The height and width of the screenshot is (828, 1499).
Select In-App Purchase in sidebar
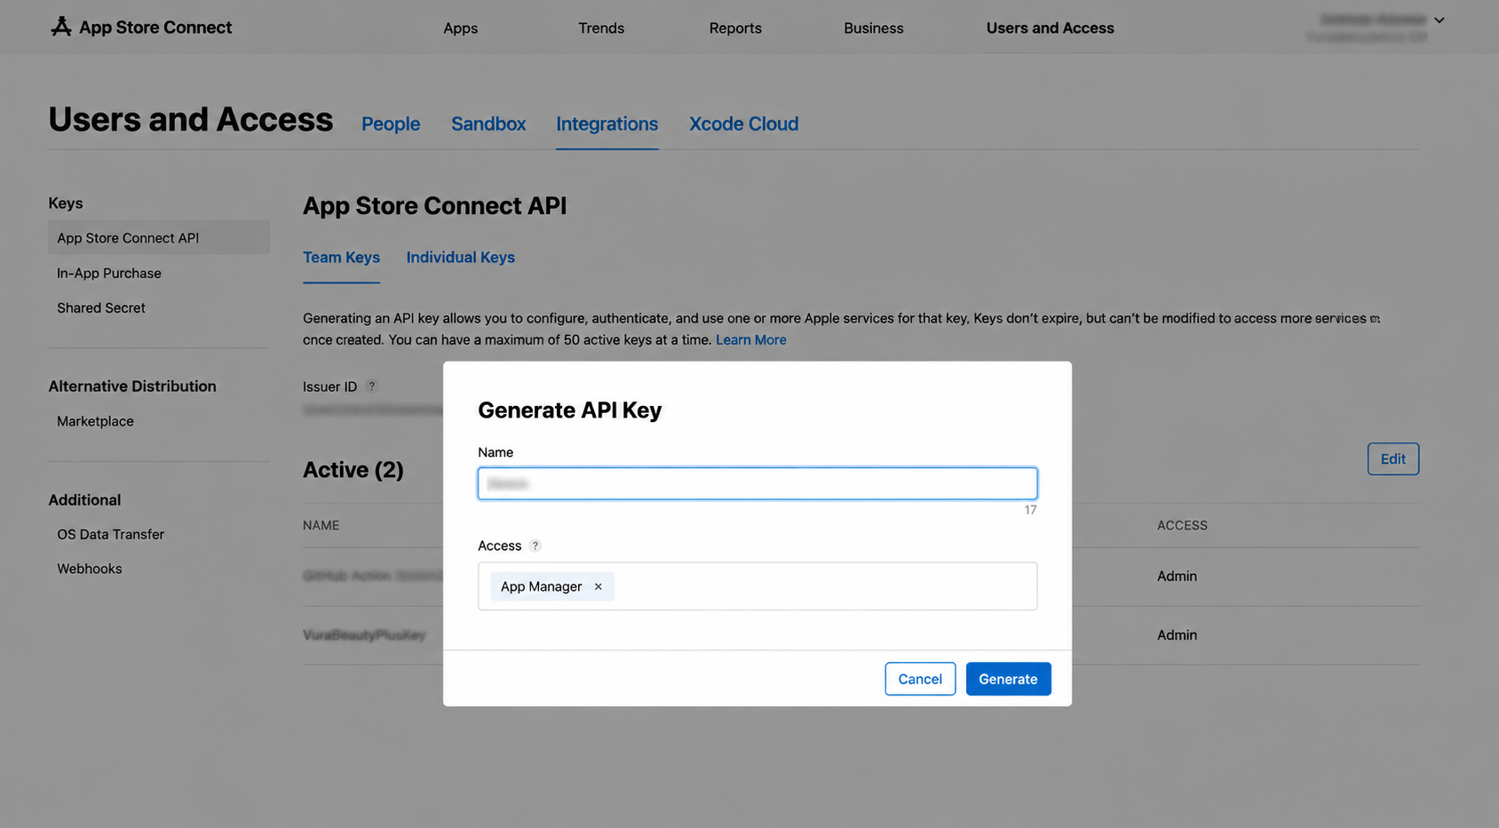coord(109,273)
